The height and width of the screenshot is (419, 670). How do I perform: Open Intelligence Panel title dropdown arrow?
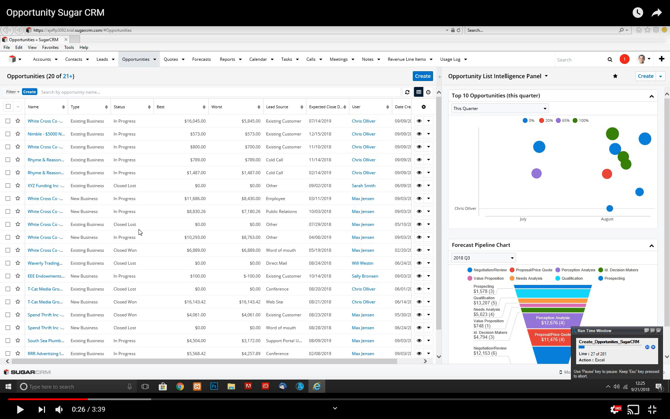[x=546, y=76]
